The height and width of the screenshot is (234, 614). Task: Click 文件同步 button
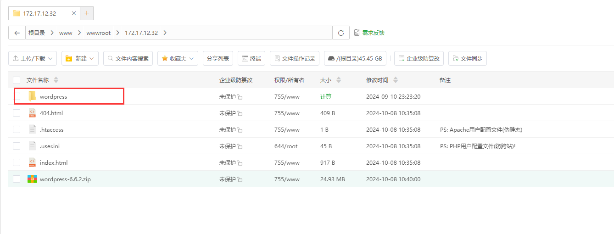tap(467, 58)
